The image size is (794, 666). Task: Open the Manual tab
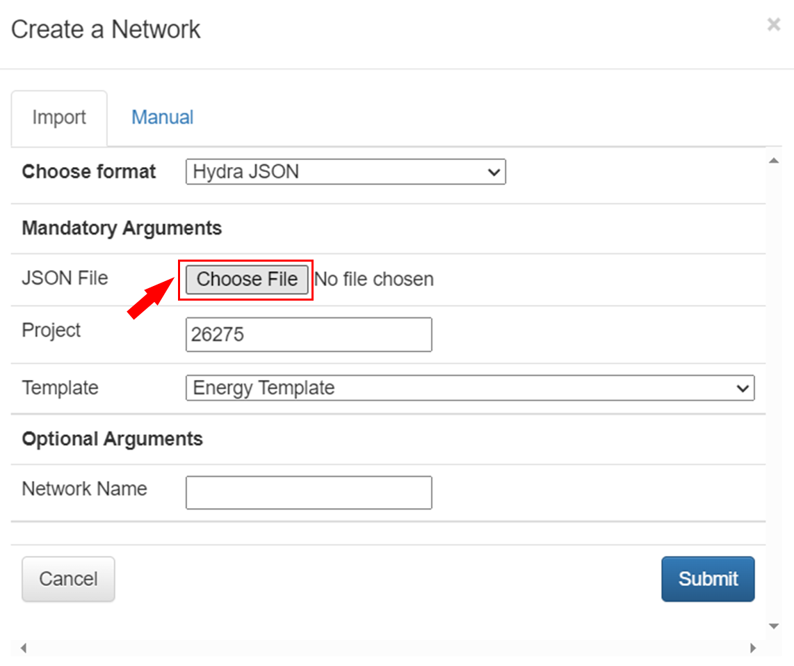(162, 118)
